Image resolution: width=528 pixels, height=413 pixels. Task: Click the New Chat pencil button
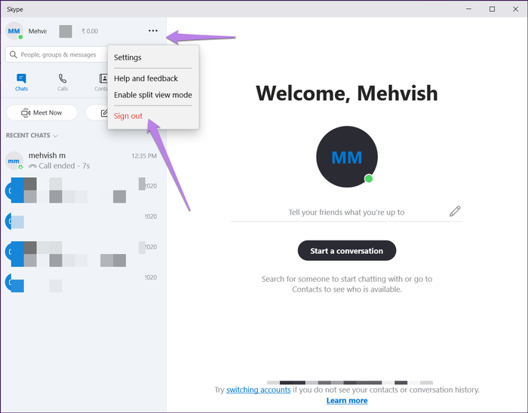(97, 112)
